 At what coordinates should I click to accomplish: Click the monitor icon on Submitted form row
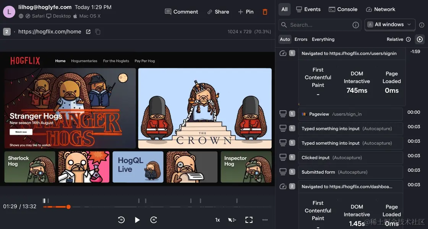point(283,172)
